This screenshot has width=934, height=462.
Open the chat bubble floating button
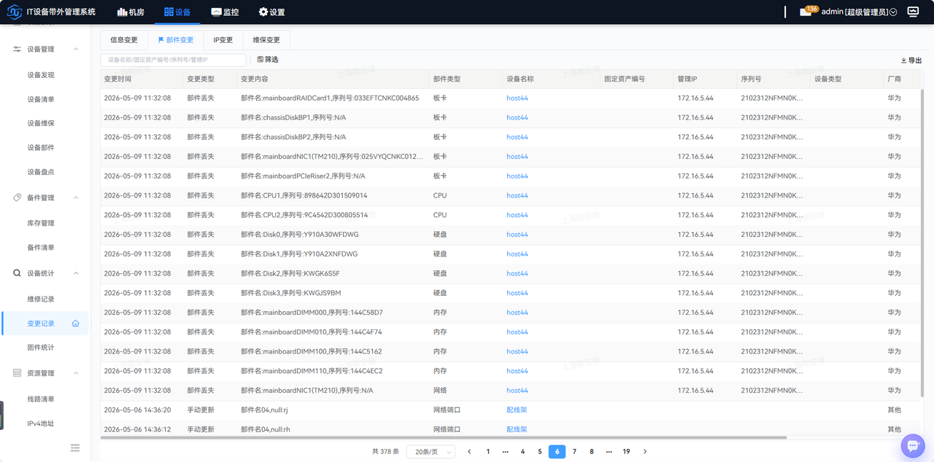pos(912,445)
